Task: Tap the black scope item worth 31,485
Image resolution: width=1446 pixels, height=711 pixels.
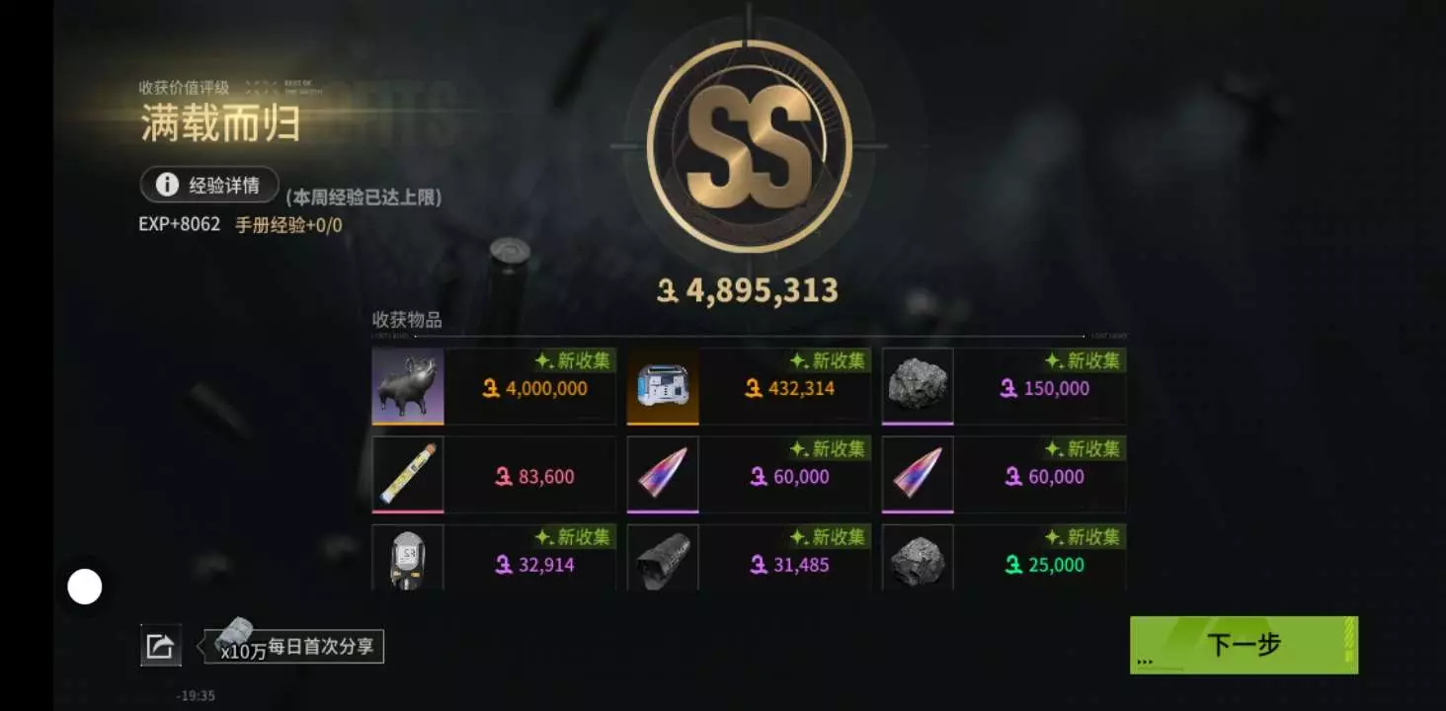Action: pos(663,557)
